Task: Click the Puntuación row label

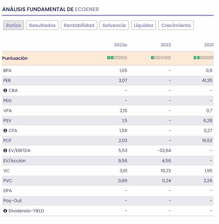Action: tap(15, 58)
